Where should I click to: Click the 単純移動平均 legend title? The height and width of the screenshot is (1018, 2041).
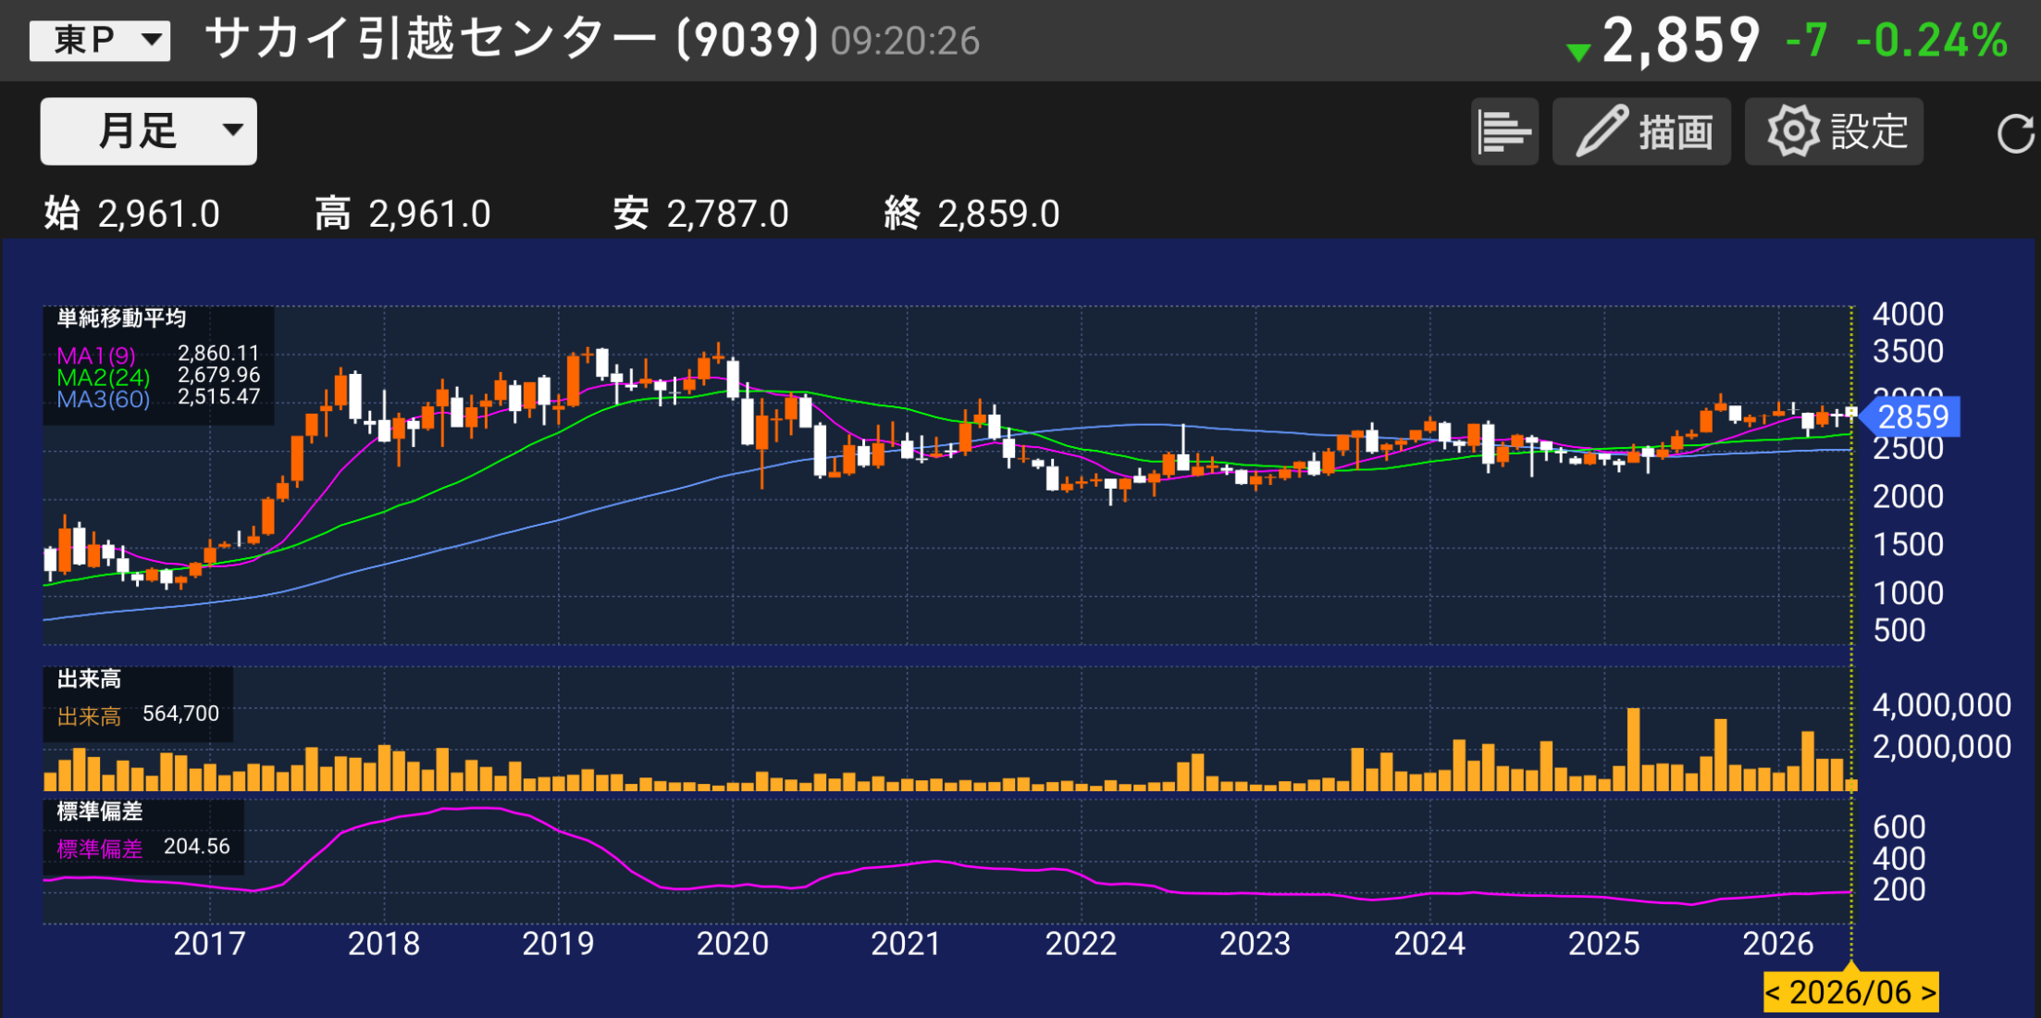tap(121, 318)
